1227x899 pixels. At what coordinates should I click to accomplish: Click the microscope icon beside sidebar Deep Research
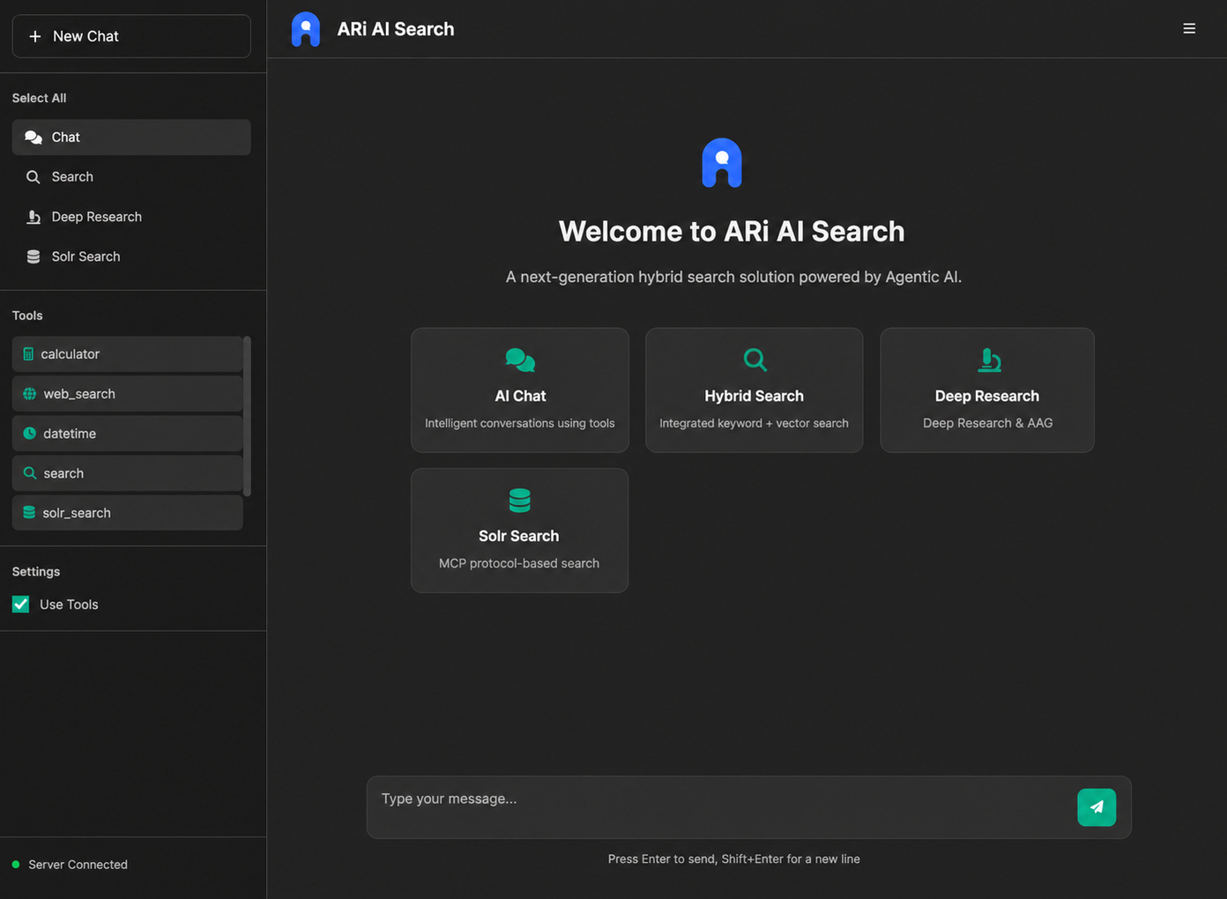(33, 217)
